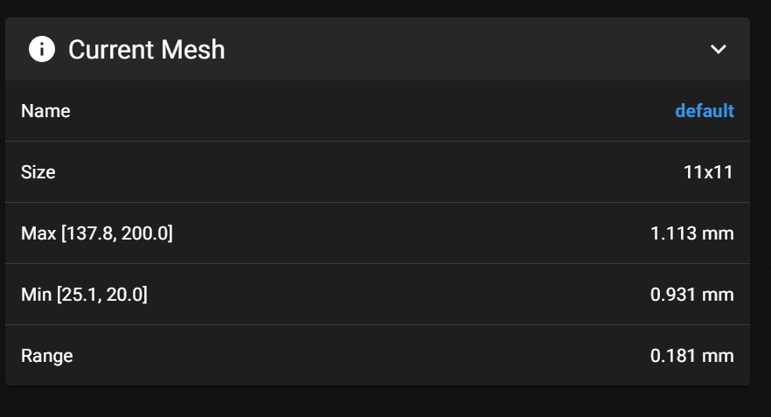
Task: Click the Size row label
Action: [x=38, y=172]
